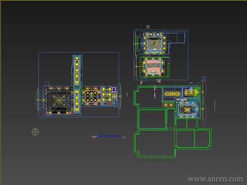
Task: Click the chandelier room in the green floorplan
Action: pyautogui.click(x=187, y=109)
